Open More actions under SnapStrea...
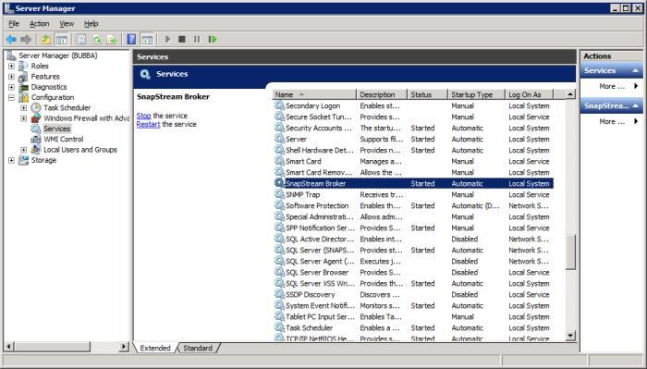Image resolution: width=647 pixels, height=369 pixels. point(612,121)
